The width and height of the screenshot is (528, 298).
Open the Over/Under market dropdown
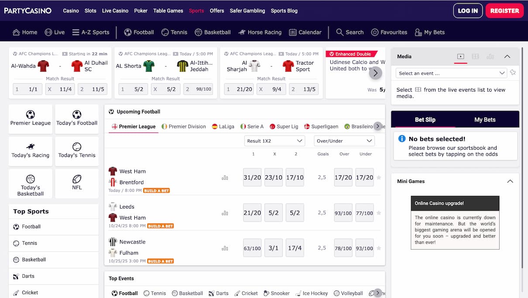[x=344, y=141]
